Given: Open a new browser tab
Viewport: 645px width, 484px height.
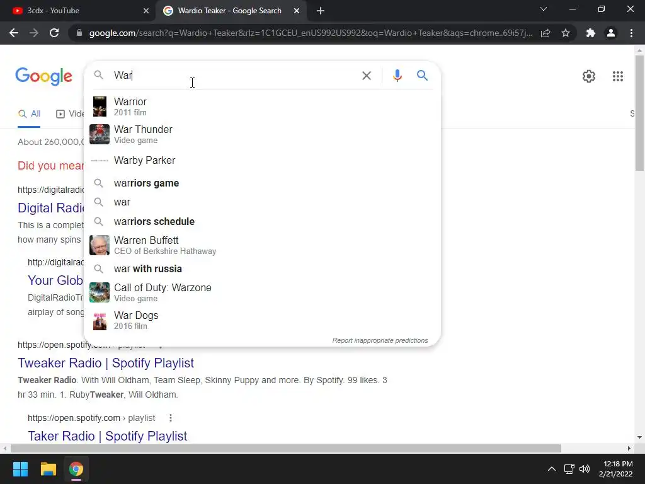Looking at the screenshot, I should [x=321, y=11].
